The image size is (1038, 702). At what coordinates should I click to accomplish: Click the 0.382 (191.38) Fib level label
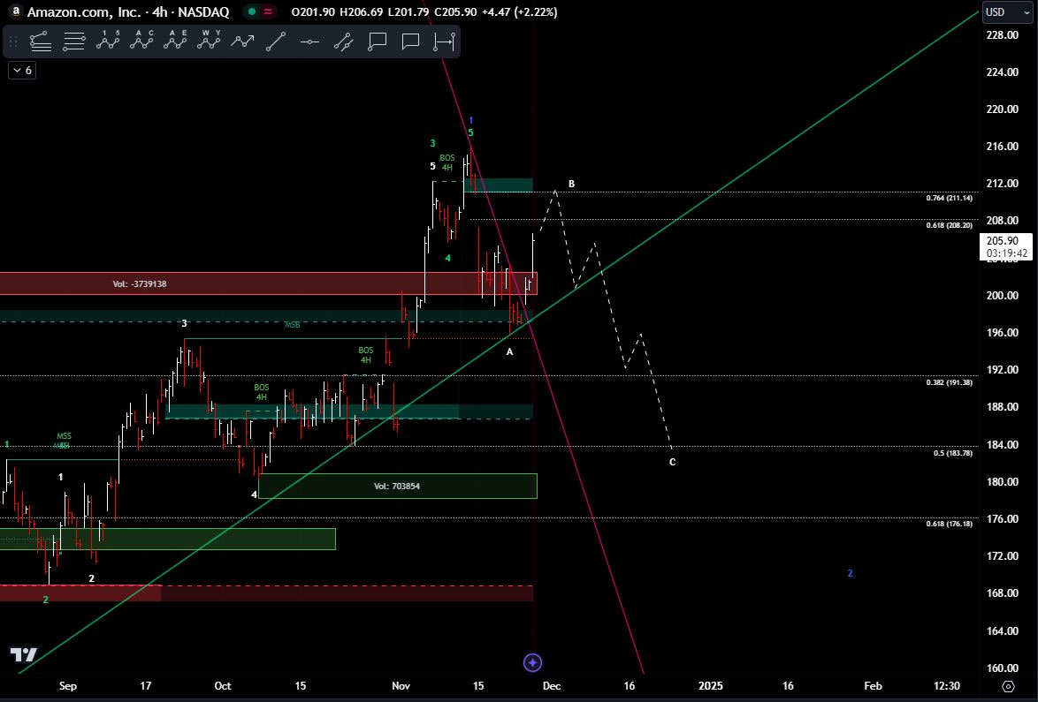coord(950,382)
